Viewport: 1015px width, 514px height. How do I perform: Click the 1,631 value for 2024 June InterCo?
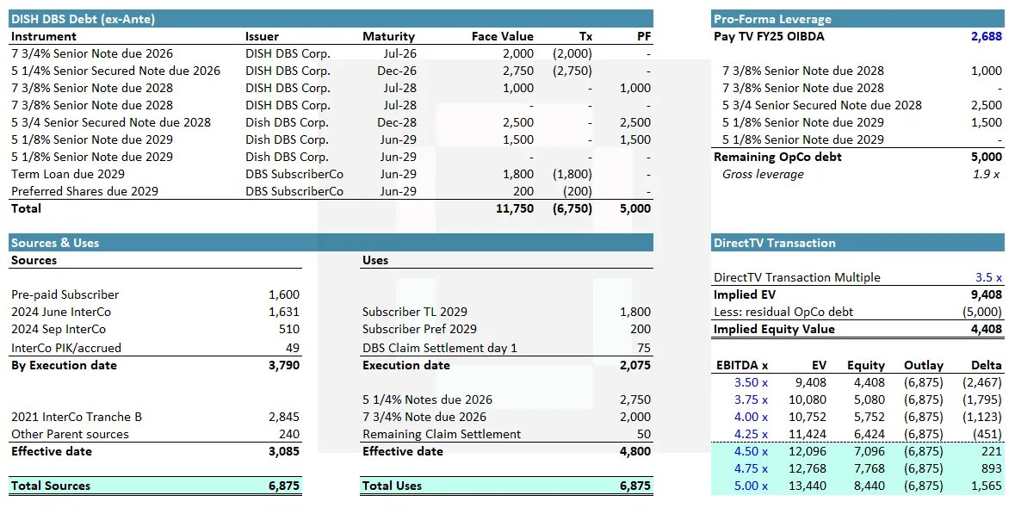tap(284, 312)
